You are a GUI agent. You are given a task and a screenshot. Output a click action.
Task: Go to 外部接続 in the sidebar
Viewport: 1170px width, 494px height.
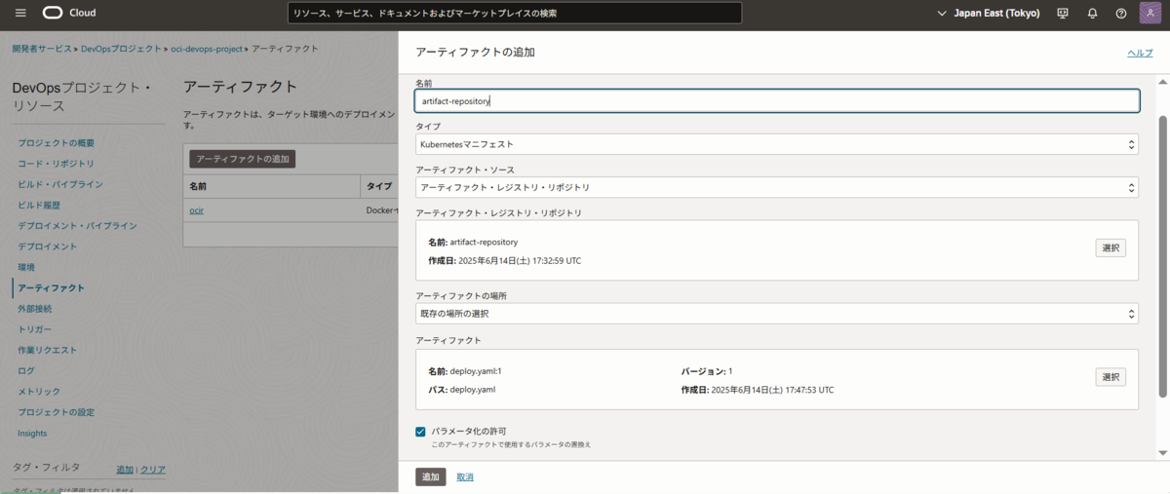point(35,309)
